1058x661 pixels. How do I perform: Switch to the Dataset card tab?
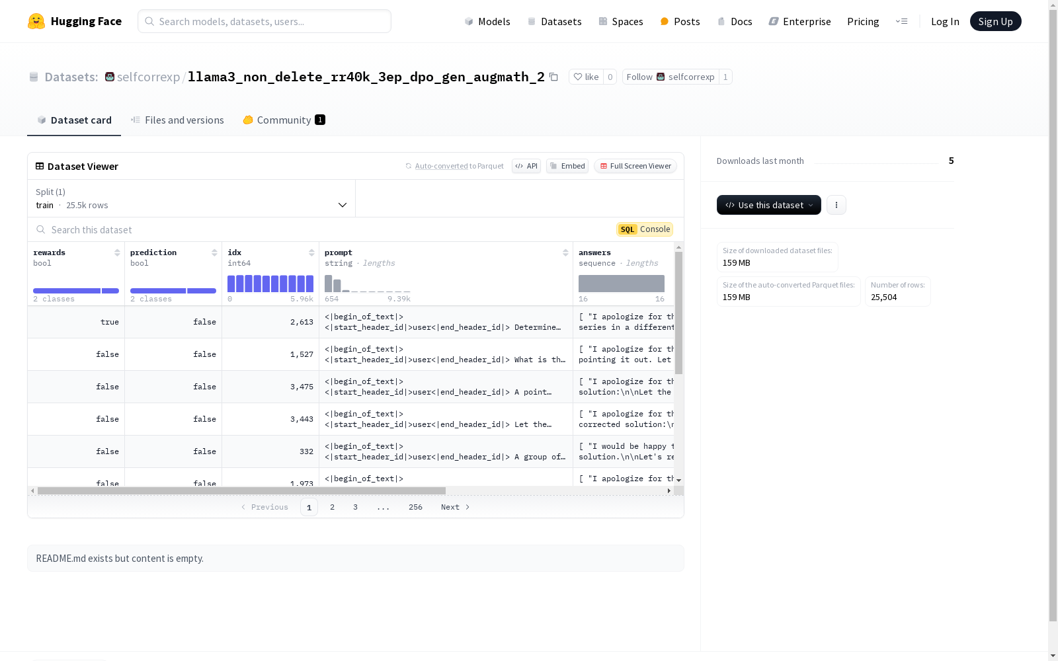74,120
